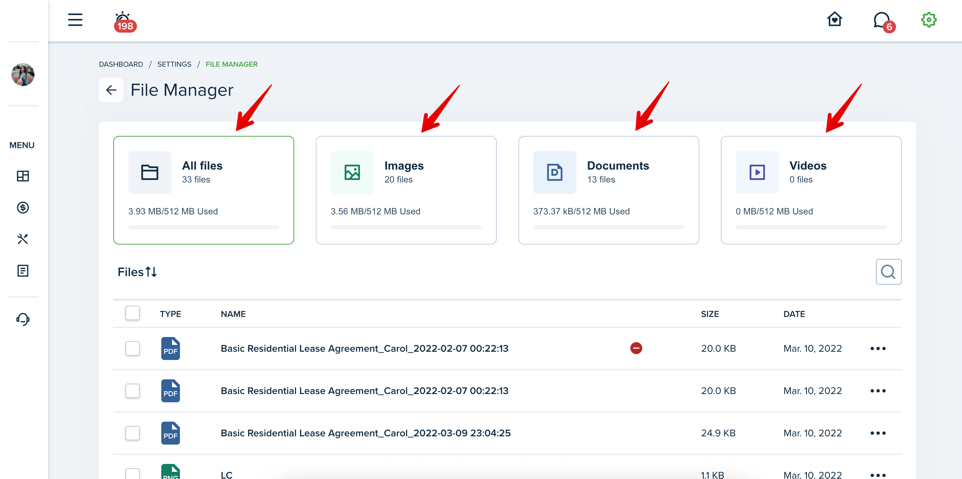962x479 pixels.
Task: Open the document list icon in sidebar
Action: click(23, 270)
